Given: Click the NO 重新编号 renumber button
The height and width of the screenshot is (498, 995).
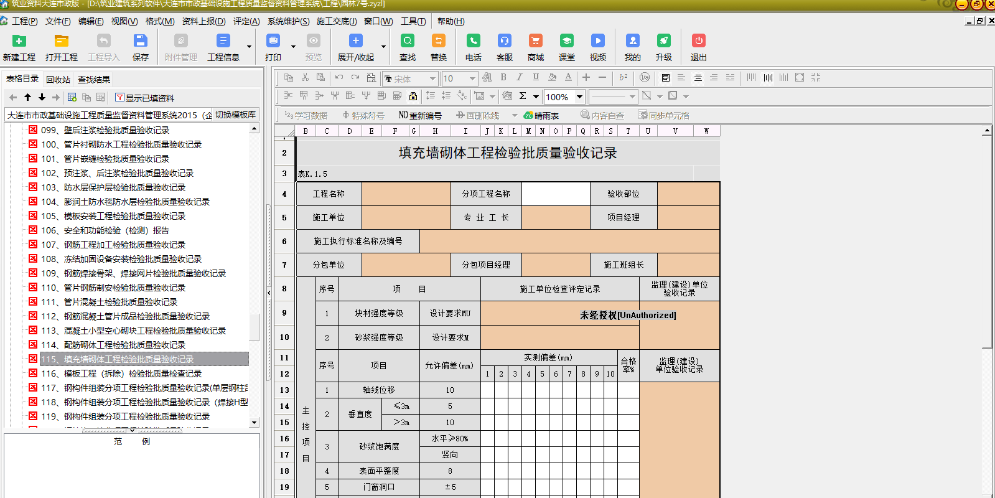Looking at the screenshot, I should pyautogui.click(x=420, y=115).
